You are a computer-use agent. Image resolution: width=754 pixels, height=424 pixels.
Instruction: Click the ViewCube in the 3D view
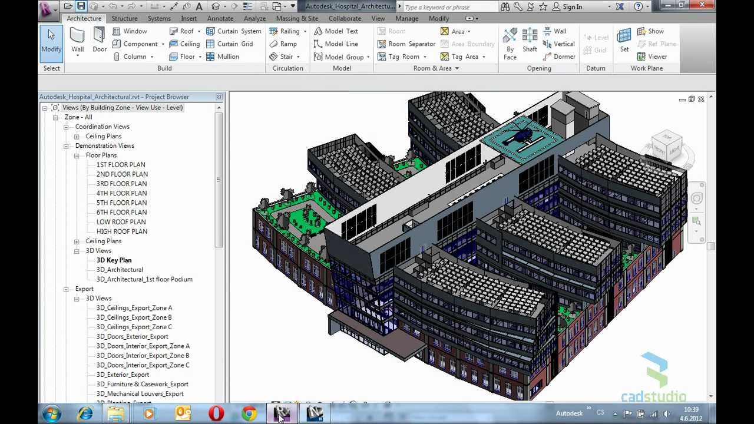coord(666,147)
